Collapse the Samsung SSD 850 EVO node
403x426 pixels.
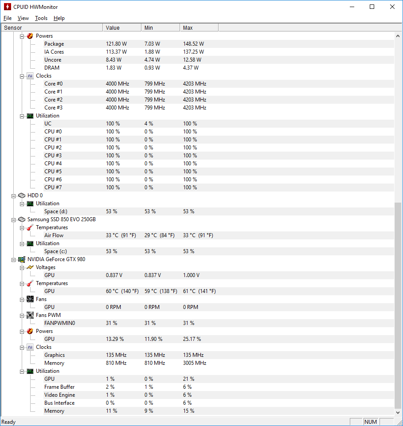(13, 220)
